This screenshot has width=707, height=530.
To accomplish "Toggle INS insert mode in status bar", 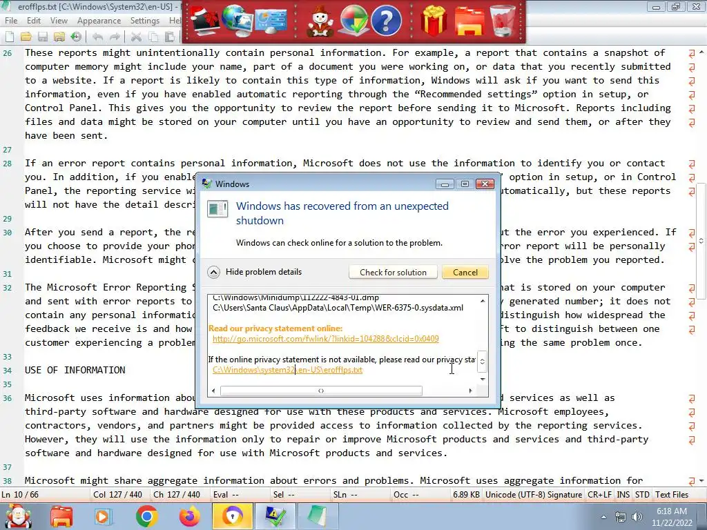I will pos(623,494).
